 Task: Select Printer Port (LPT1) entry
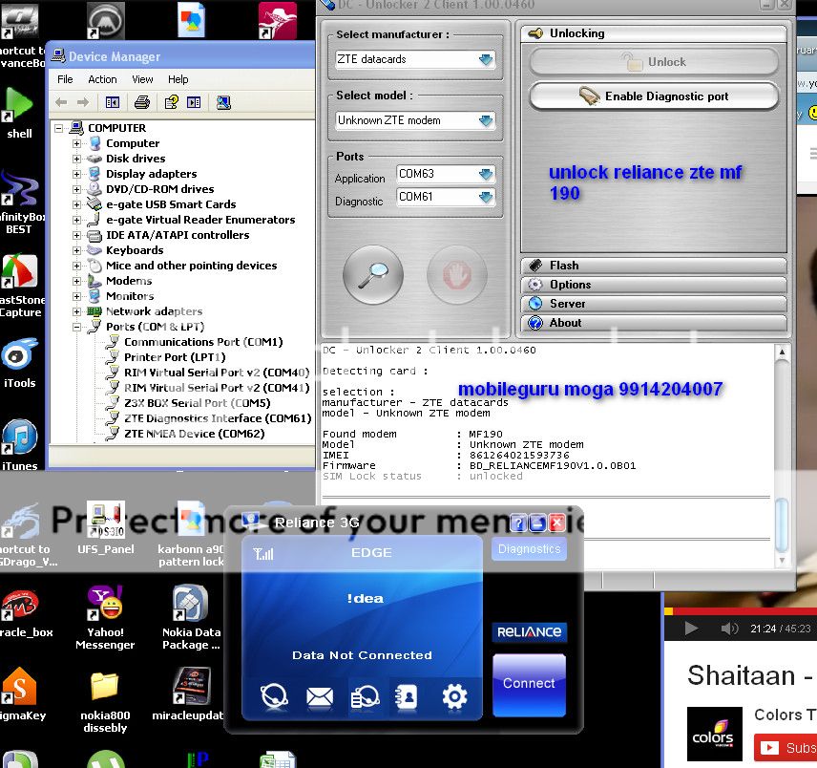175,357
